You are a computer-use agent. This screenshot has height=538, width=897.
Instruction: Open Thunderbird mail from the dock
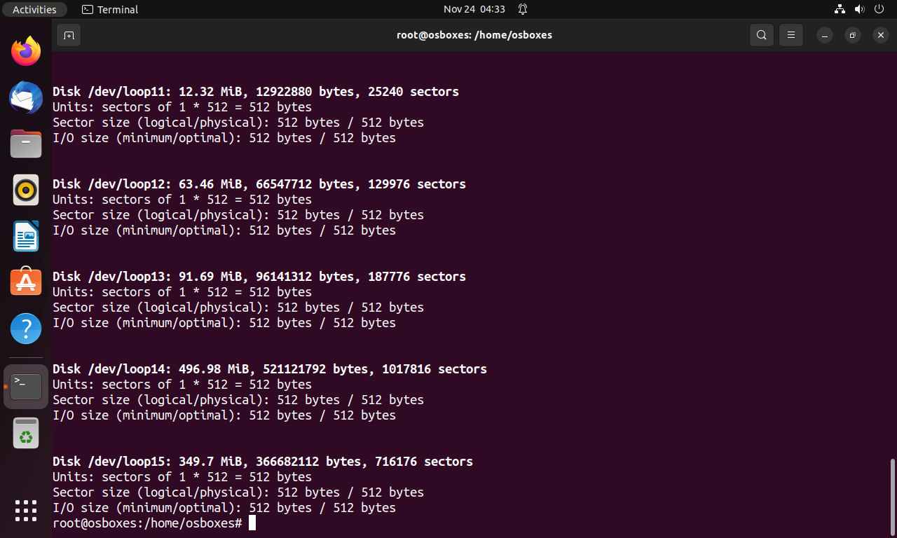point(26,97)
